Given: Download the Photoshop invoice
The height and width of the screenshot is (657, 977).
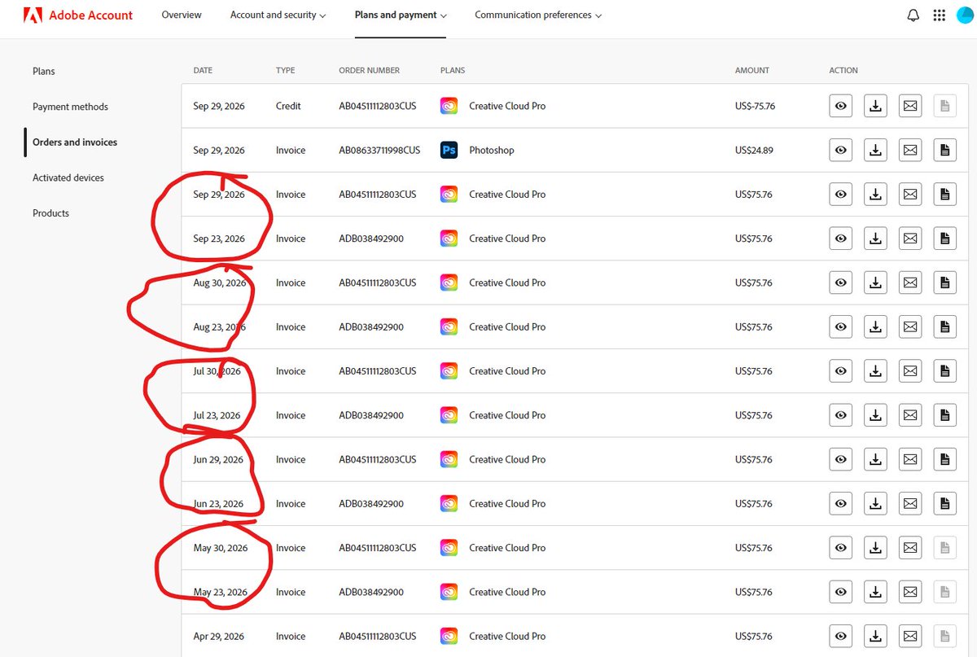Looking at the screenshot, I should pyautogui.click(x=875, y=150).
